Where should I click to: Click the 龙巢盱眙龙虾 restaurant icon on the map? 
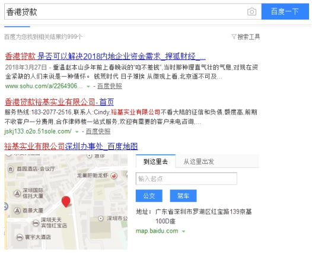(x=114, y=176)
